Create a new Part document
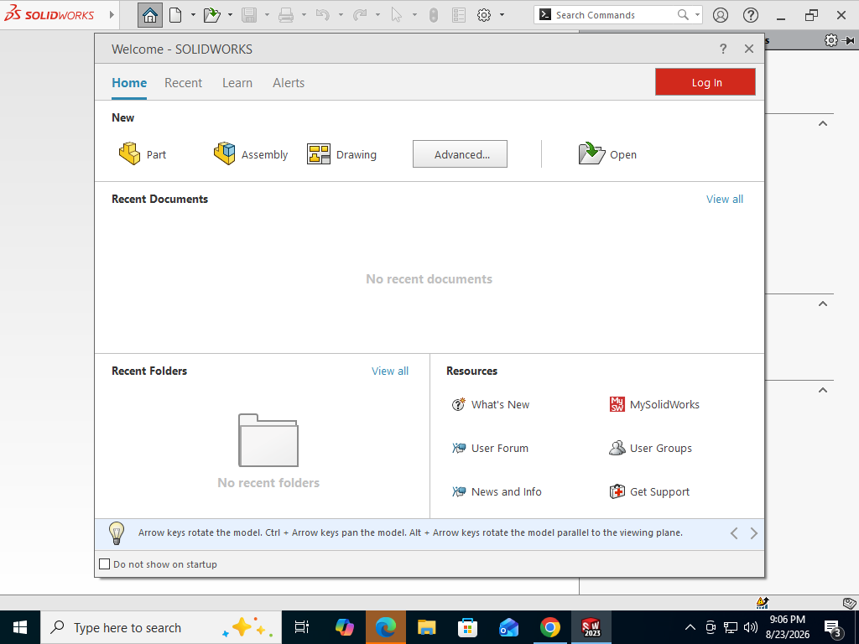859x644 pixels. (143, 154)
